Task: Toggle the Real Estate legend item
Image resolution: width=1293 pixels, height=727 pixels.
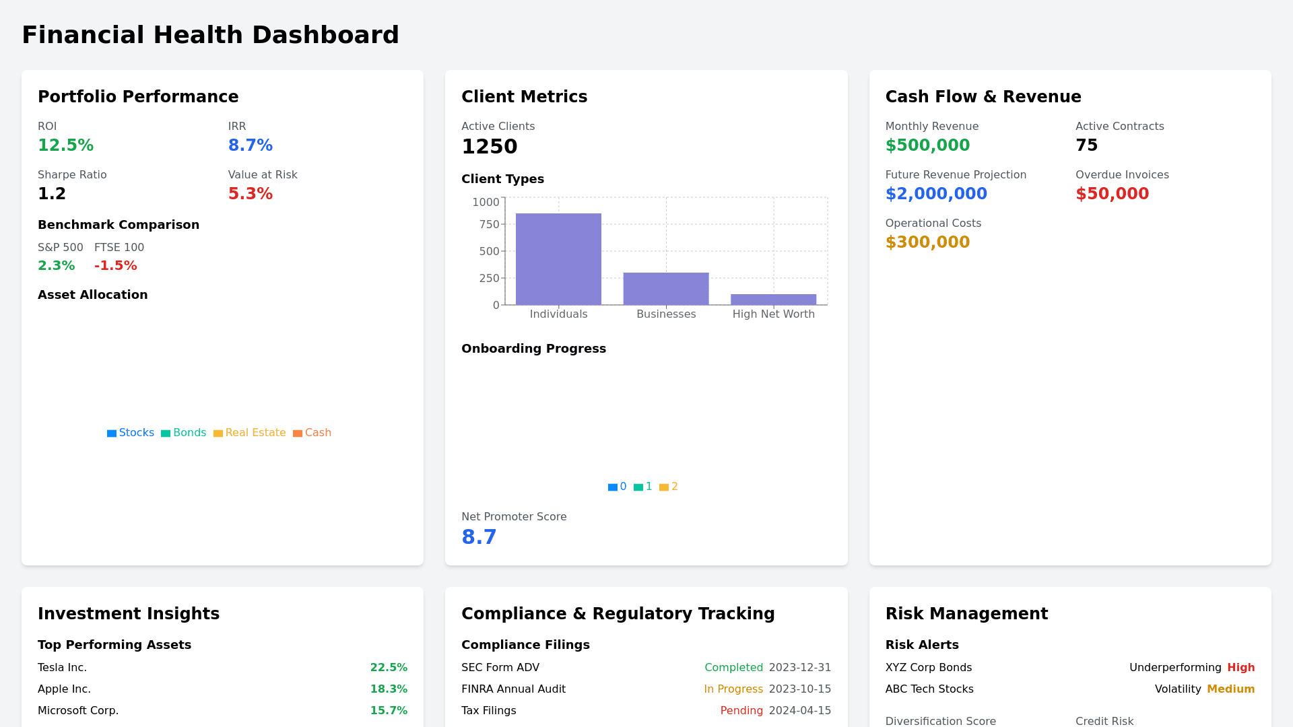Action: (x=250, y=433)
